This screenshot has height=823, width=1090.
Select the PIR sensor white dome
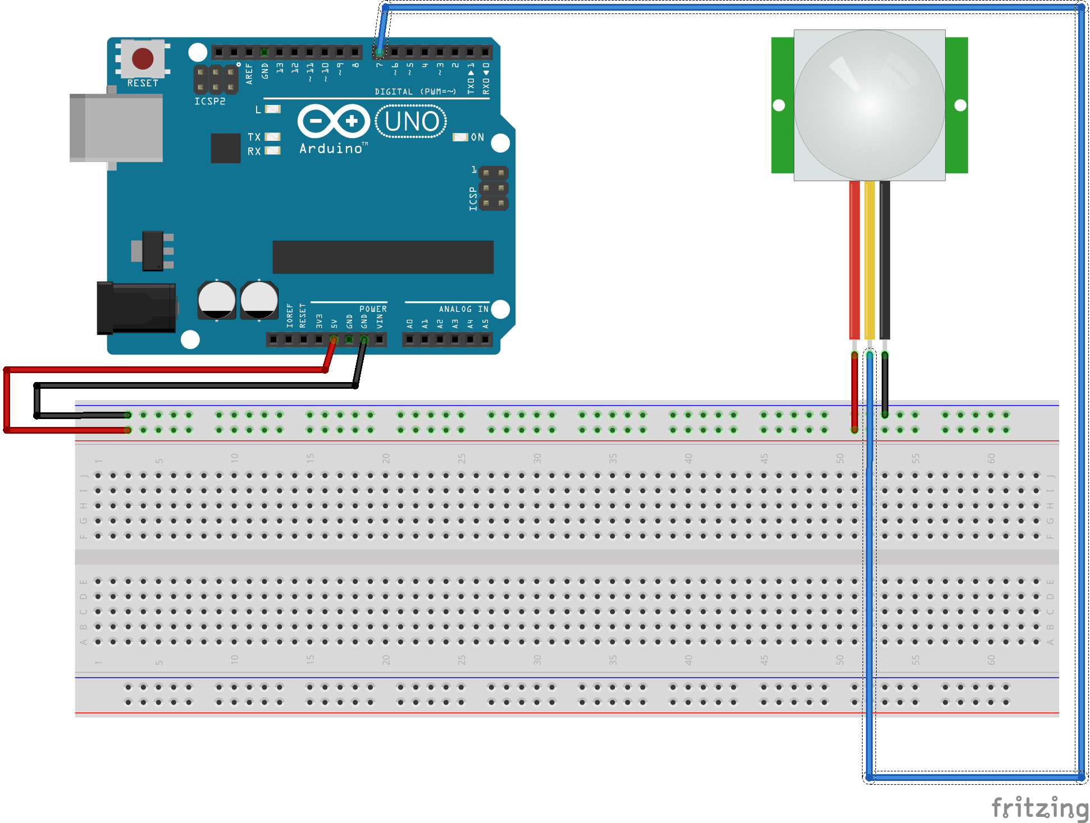869,105
